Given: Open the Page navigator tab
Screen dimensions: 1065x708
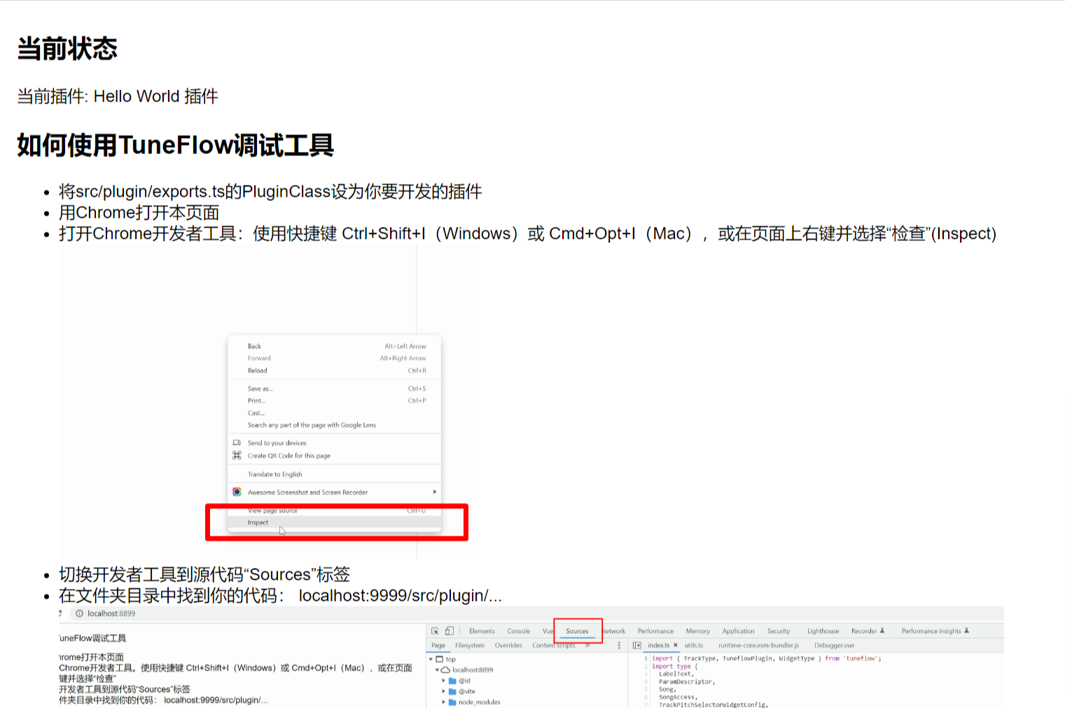Looking at the screenshot, I should coord(438,646).
